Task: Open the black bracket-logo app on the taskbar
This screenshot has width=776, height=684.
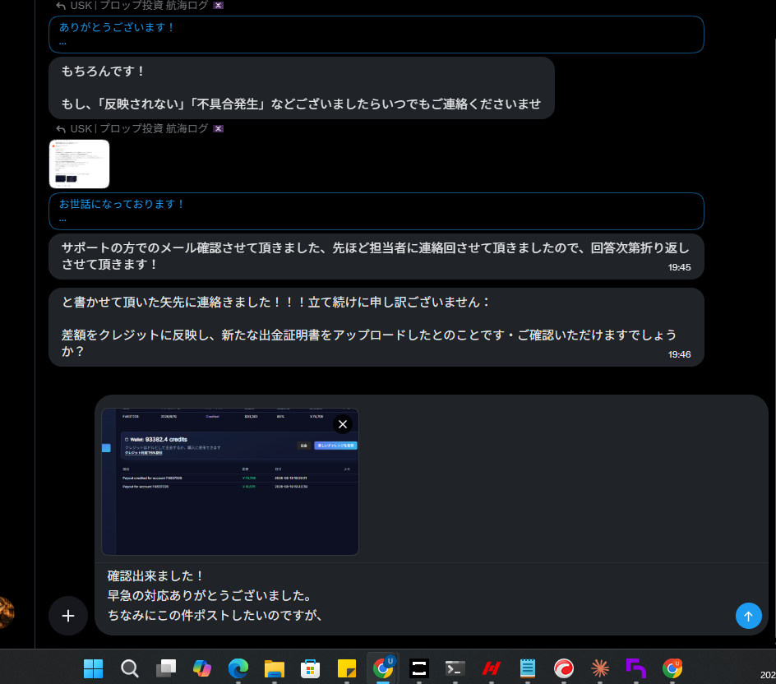Action: click(x=419, y=668)
